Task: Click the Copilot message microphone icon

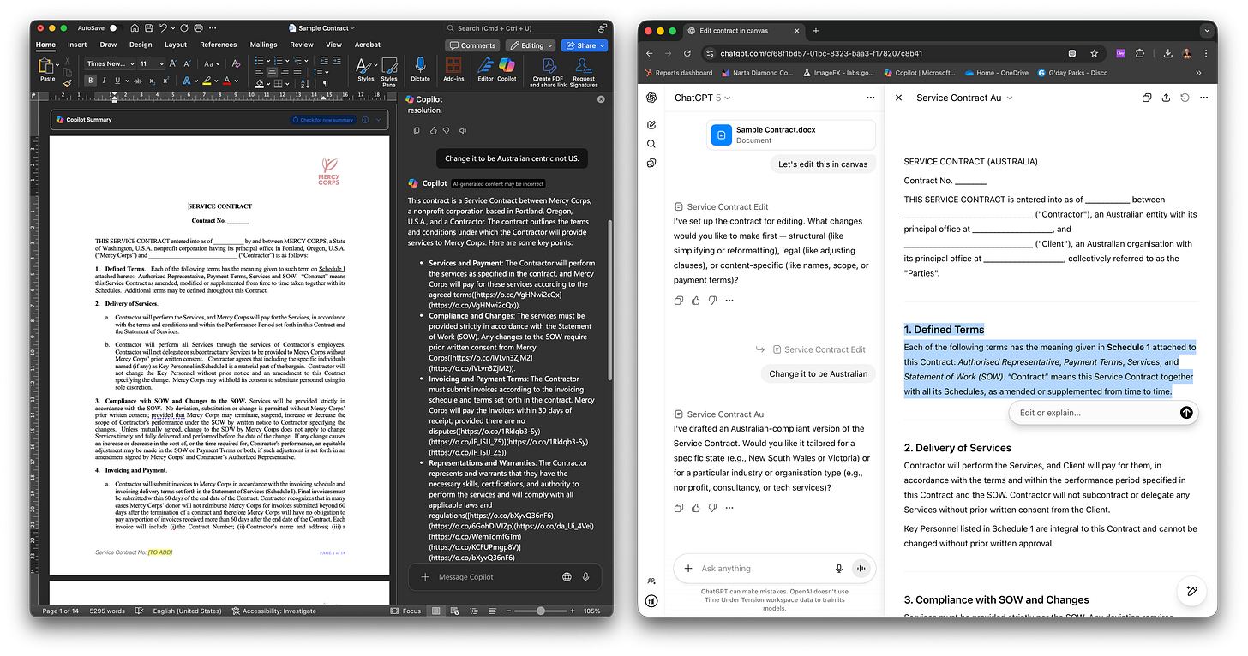Action: 585,577
